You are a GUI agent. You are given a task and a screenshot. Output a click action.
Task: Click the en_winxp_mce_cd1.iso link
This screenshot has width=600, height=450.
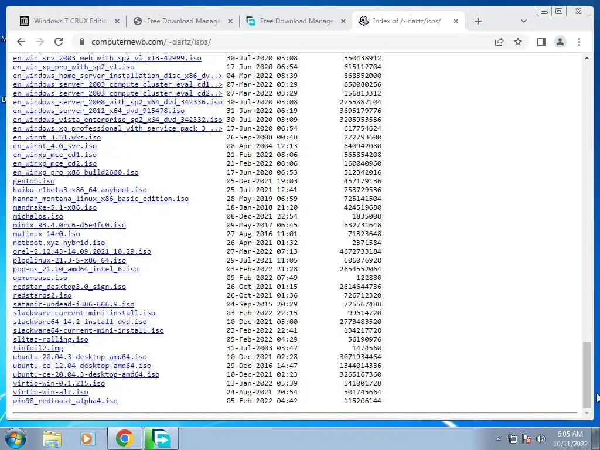(54, 155)
